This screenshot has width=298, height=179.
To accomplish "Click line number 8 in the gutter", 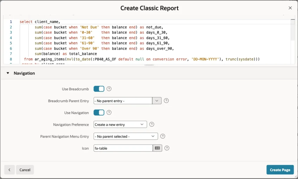I will coord(11,59).
